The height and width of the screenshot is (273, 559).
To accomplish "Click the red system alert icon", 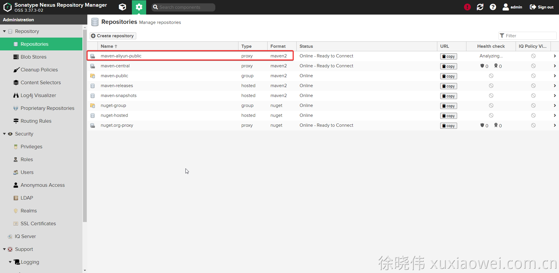I will 467,7.
